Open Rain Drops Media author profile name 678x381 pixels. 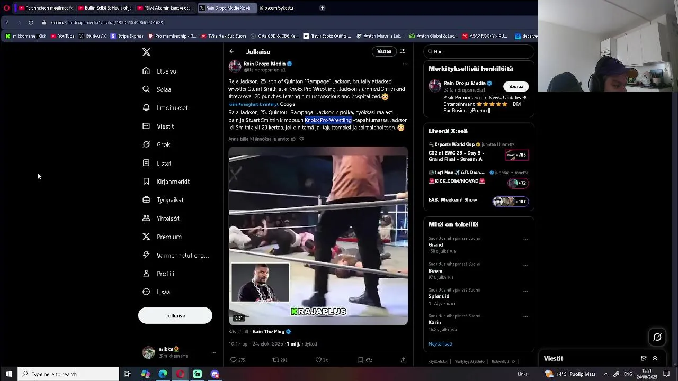coord(264,63)
